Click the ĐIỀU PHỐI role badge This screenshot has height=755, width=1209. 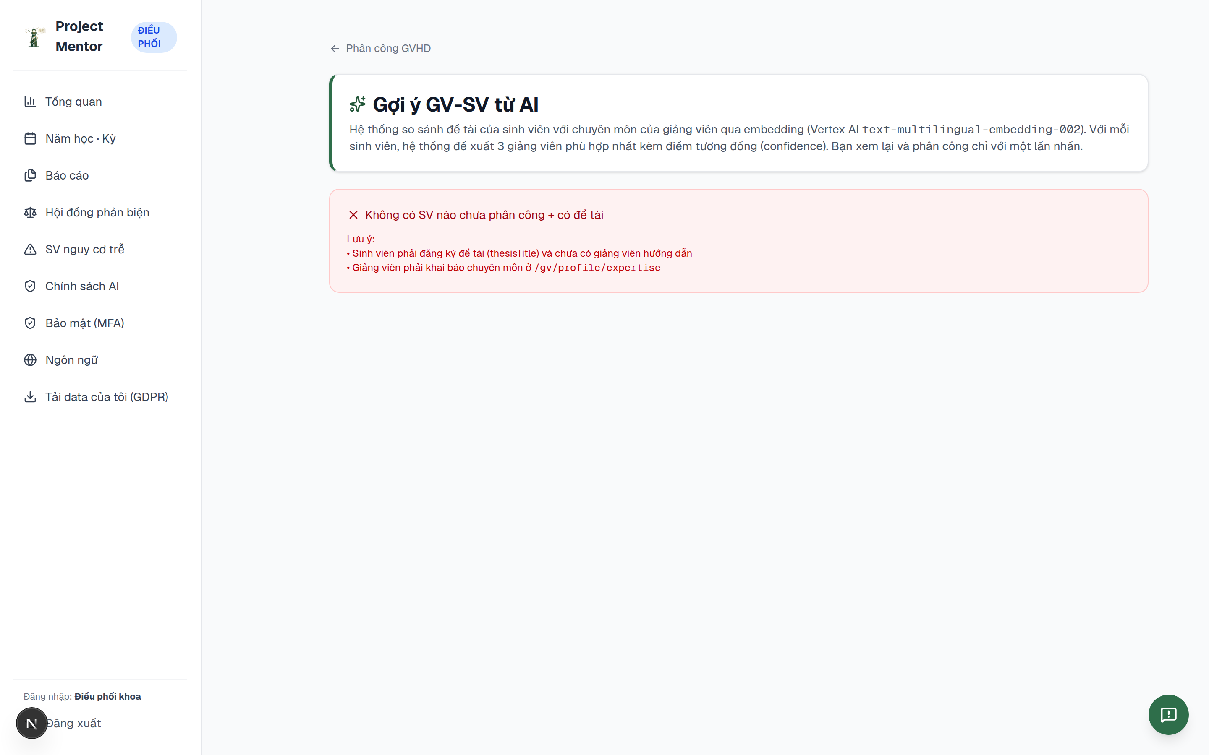pyautogui.click(x=154, y=37)
